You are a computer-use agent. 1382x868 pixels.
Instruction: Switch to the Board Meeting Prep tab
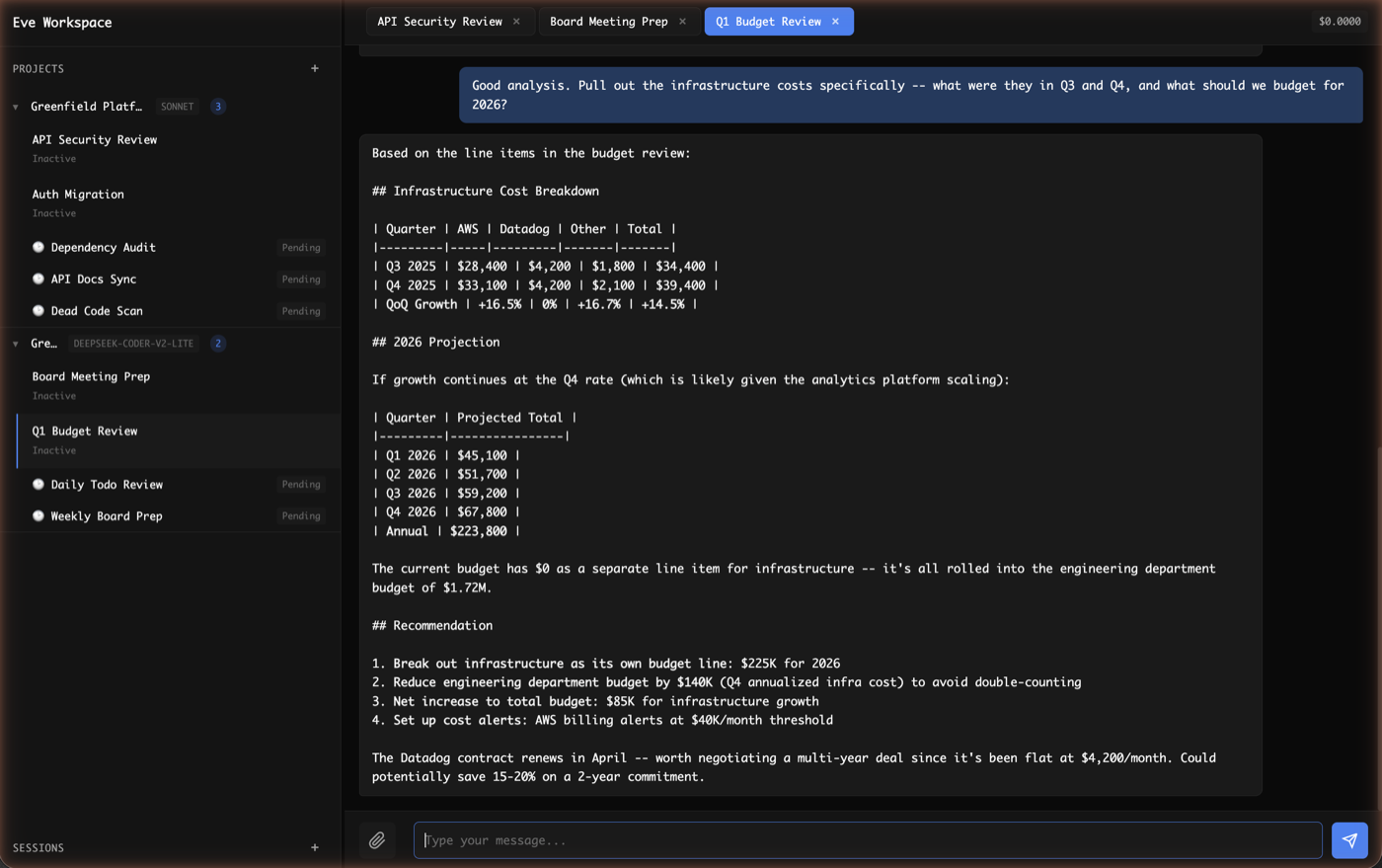click(607, 20)
